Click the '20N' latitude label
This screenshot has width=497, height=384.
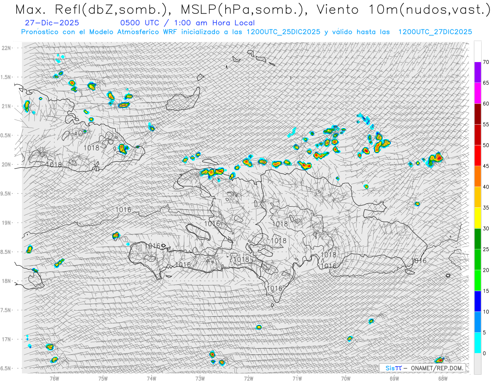tap(6, 164)
